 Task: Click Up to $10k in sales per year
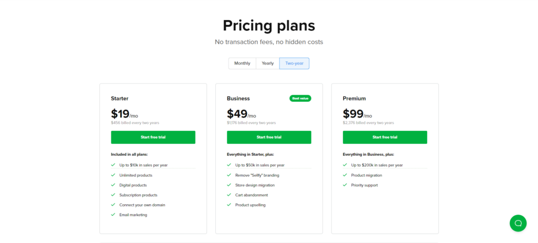click(143, 165)
